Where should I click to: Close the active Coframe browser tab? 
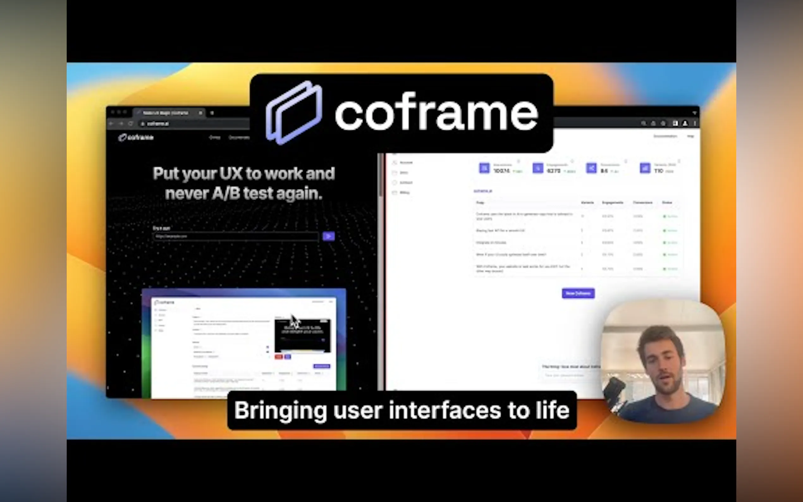tap(200, 113)
